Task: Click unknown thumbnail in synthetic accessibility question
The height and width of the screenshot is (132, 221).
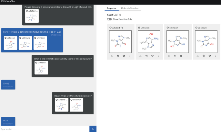Action: coord(41,68)
